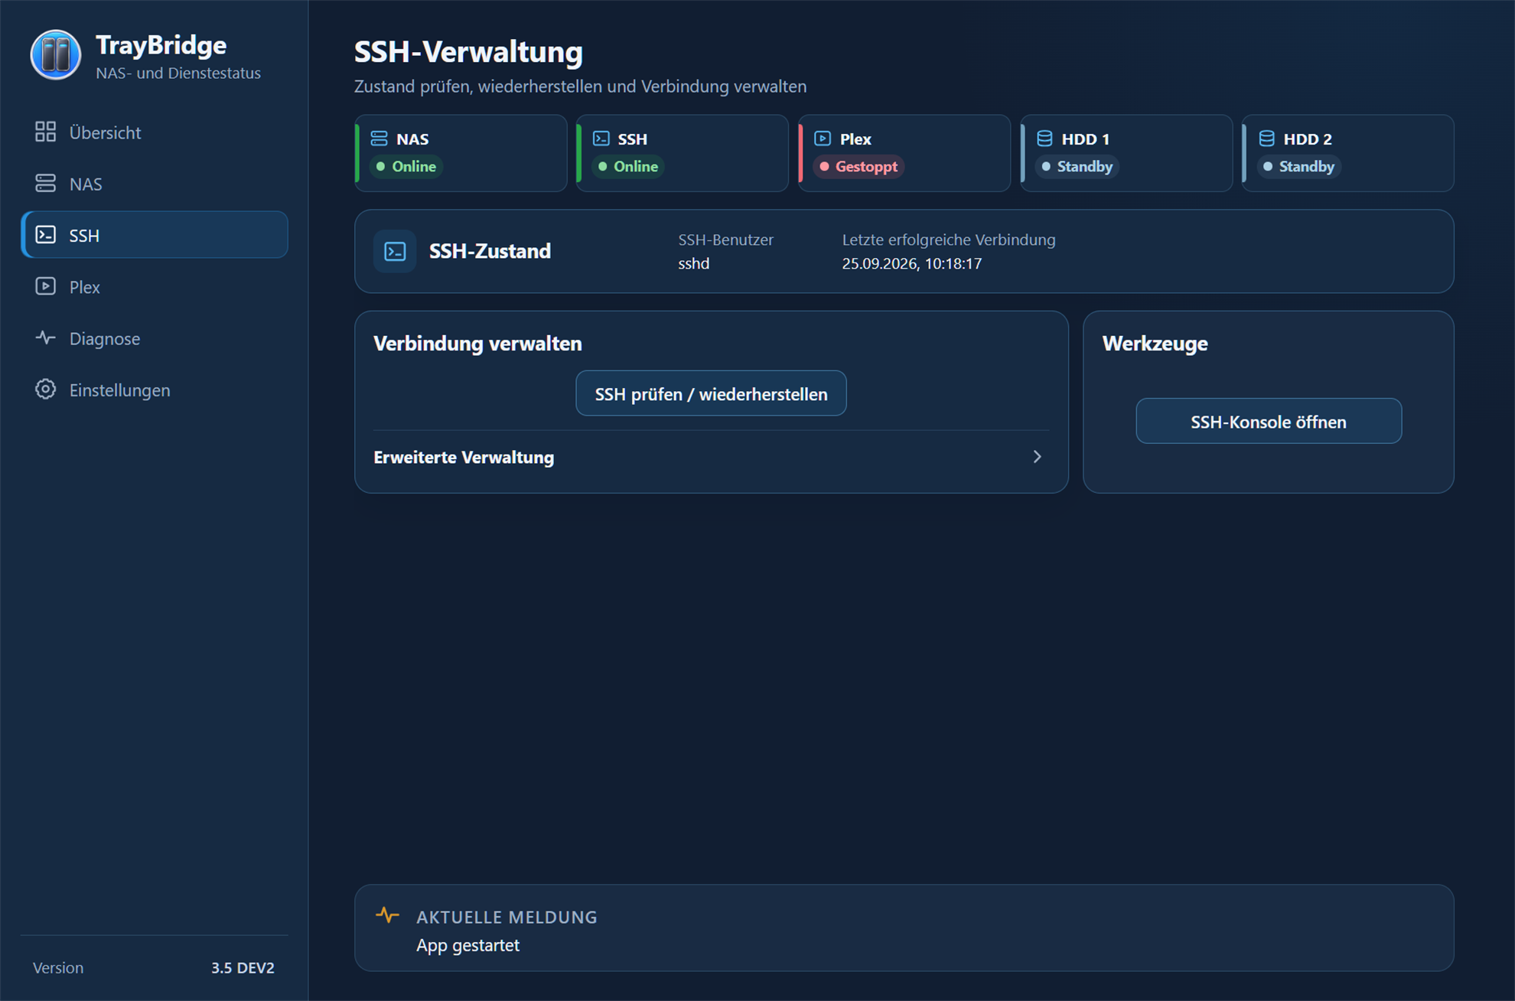Click SSH prüfen / wiederherstellen button
This screenshot has height=1001, width=1515.
click(711, 393)
